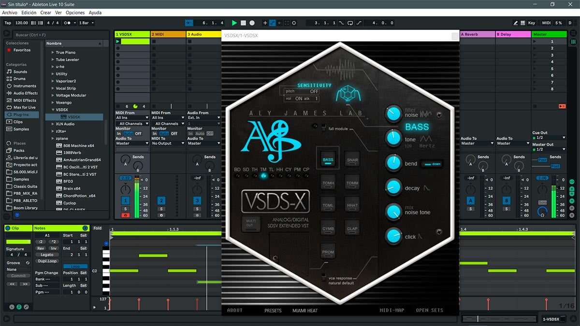Viewport: 580px width, 326px height.
Task: Launch Master scene 3
Action: point(535,55)
